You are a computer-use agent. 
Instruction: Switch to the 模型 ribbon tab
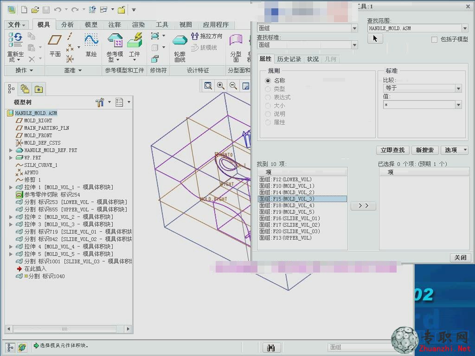[91, 25]
